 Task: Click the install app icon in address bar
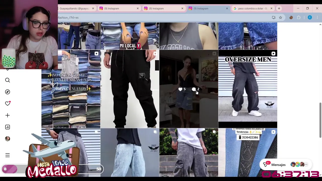coord(274,18)
